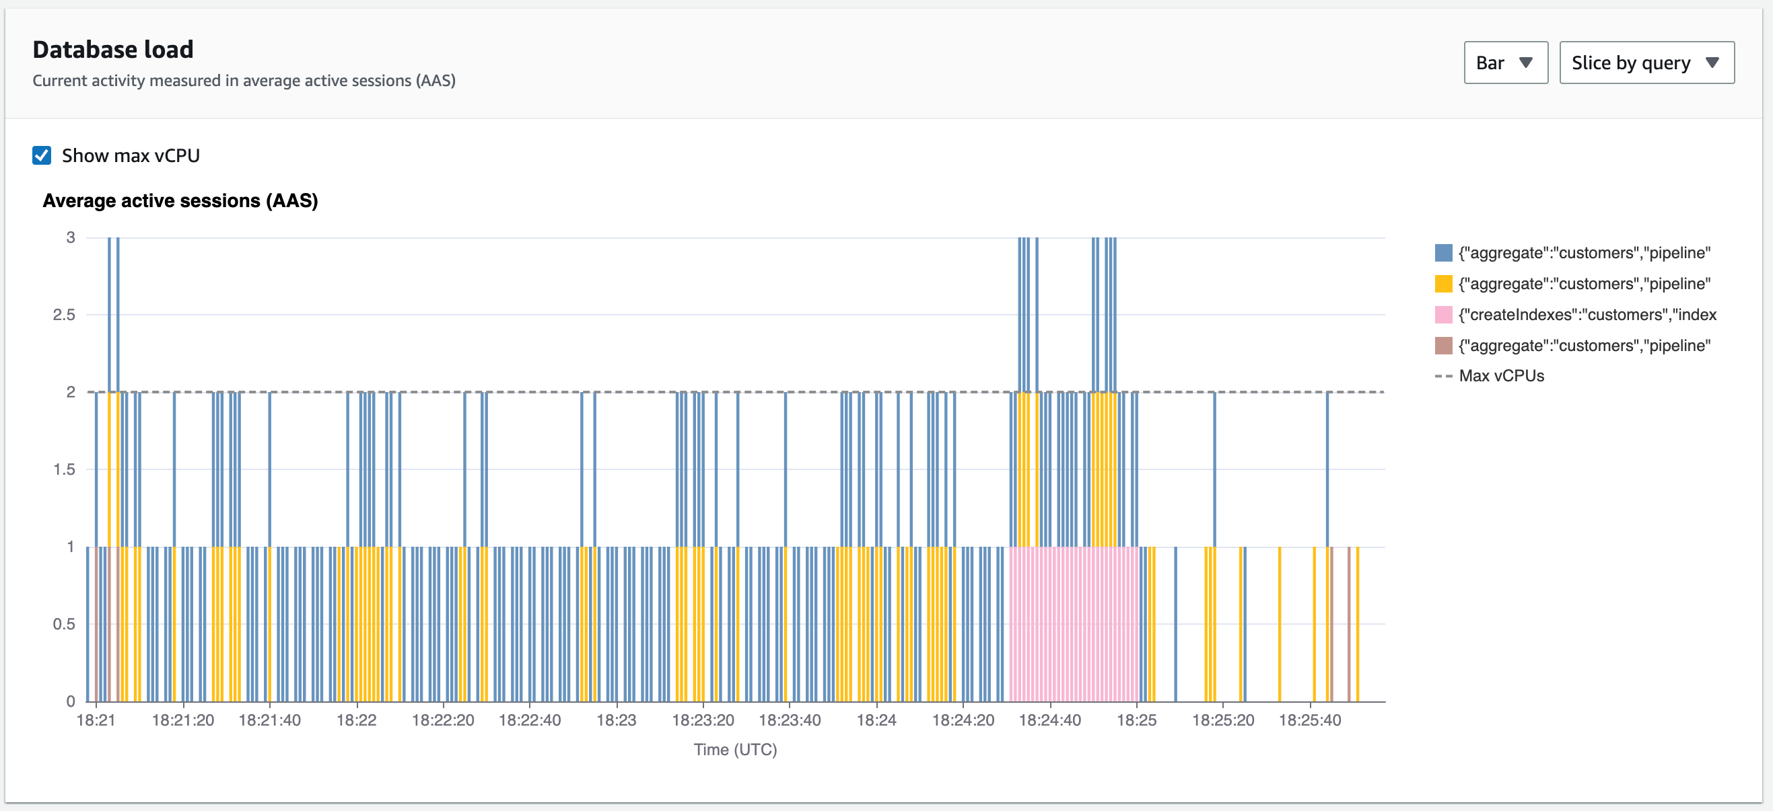
Task: Click the 18:22 time axis label
Action: pos(357,720)
